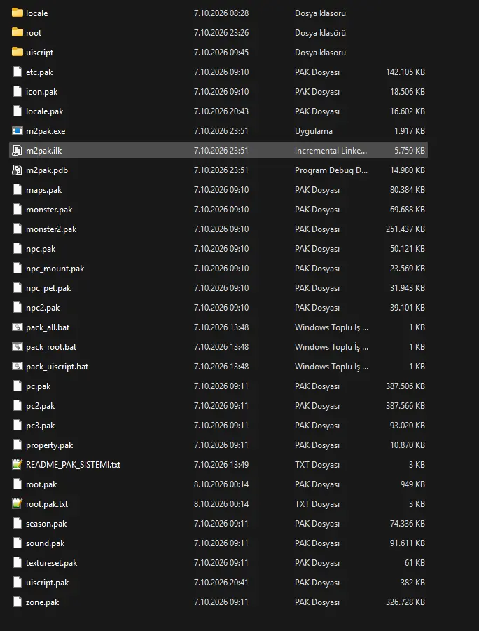Click 'Dosya klasörü' type of uiscript folder
The width and height of the screenshot is (479, 631).
click(x=320, y=53)
